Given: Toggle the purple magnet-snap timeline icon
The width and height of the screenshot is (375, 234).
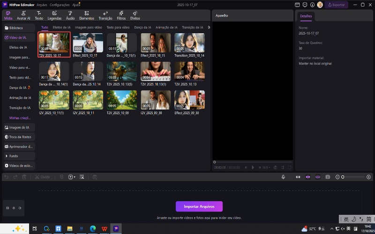Looking at the screenshot, I should tap(308, 177).
